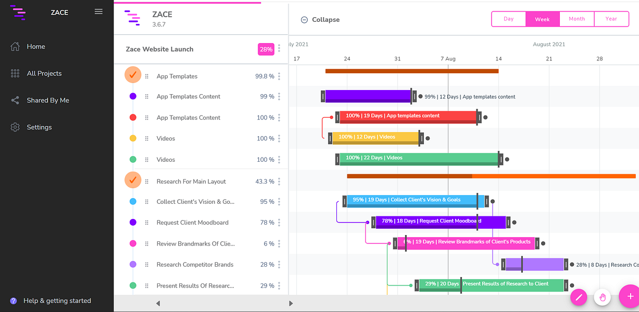Screen dimensions: 639x312
Task: Select the hand pan tool button
Action: pyautogui.click(x=603, y=297)
